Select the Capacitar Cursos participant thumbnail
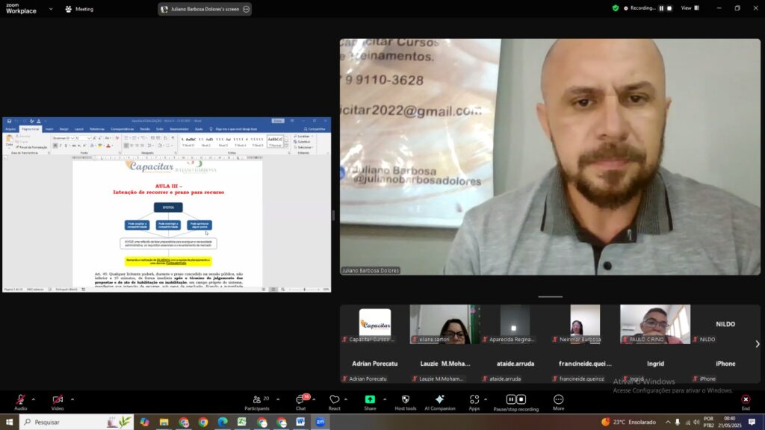 point(375,324)
